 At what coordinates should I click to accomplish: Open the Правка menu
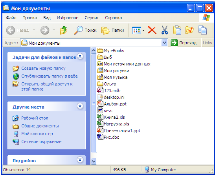click(x=30, y=18)
